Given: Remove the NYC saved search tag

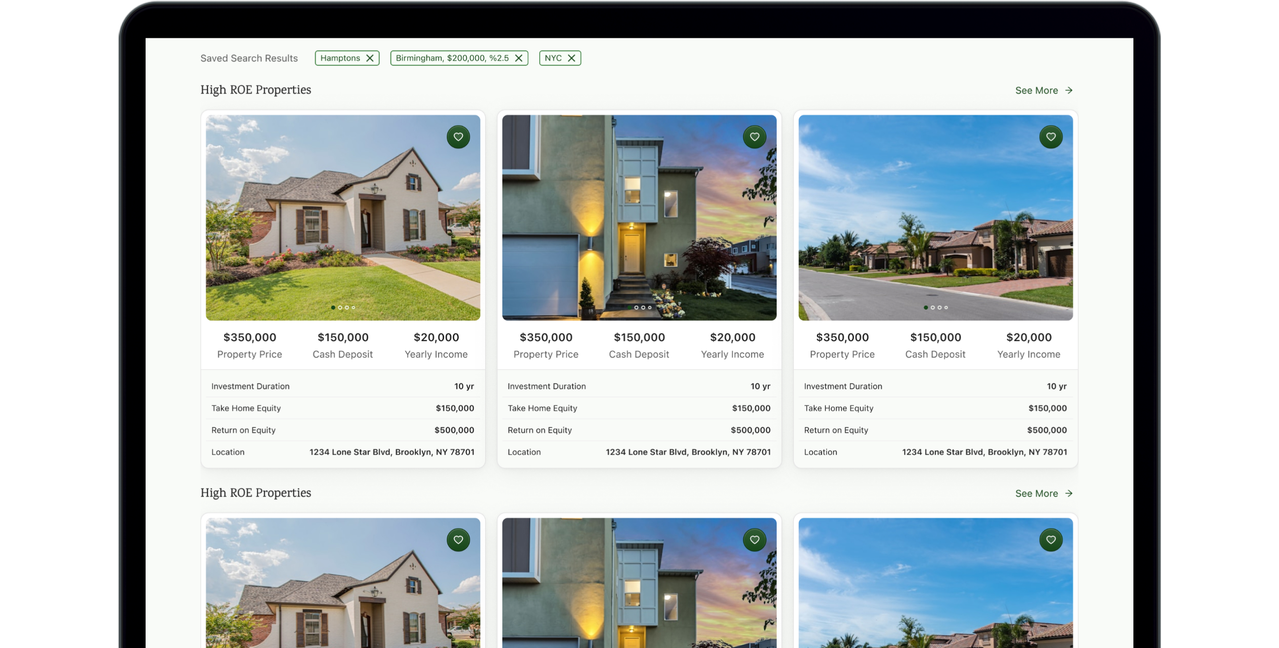Looking at the screenshot, I should 572,58.
